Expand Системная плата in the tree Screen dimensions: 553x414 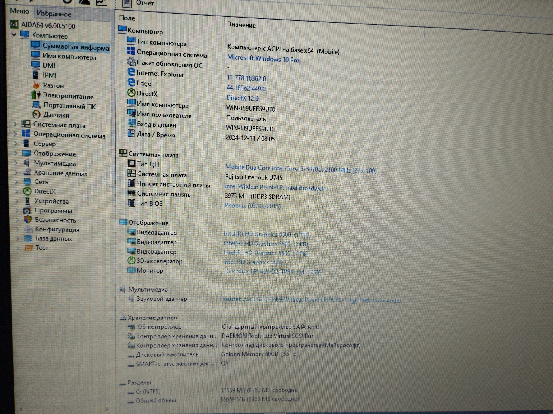15,124
